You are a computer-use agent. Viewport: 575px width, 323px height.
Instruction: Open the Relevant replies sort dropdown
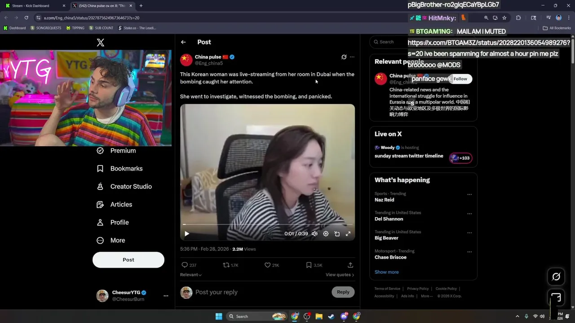(x=191, y=275)
